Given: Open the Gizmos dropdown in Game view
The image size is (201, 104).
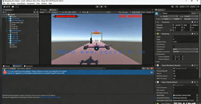Looking at the screenshot, I should 150,12.
